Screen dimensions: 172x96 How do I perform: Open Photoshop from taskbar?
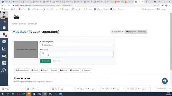55,94
